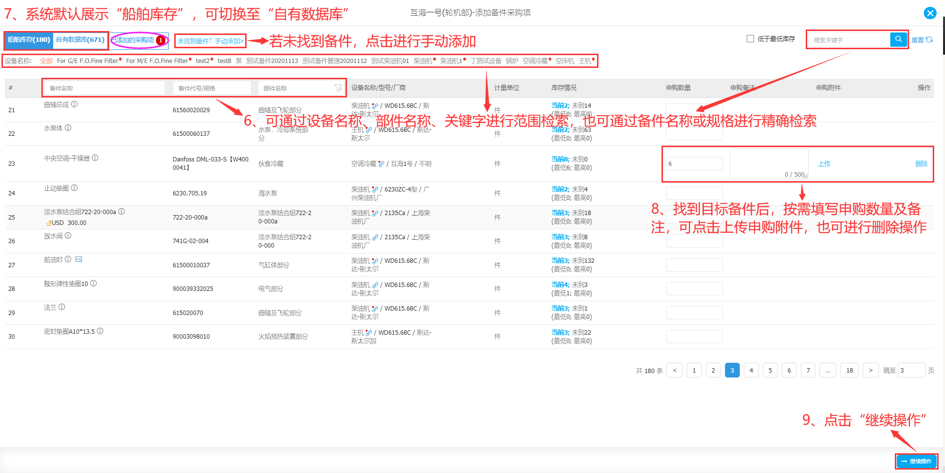The width and height of the screenshot is (945, 473).
Task: Click link icon after 柴油机 in row 26
Action: click(x=375, y=237)
